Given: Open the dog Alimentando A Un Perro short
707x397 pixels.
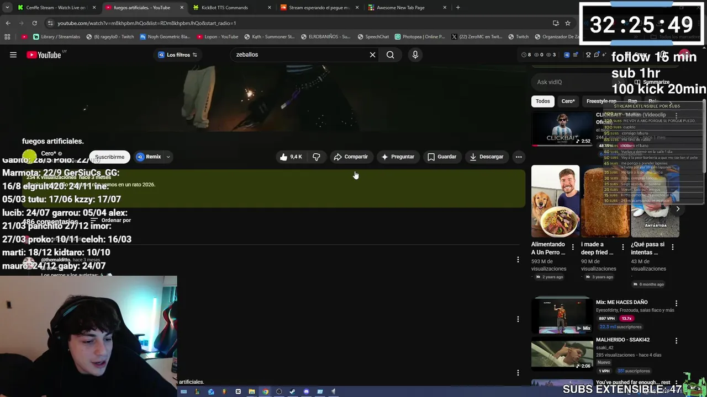Looking at the screenshot, I should coord(555,201).
